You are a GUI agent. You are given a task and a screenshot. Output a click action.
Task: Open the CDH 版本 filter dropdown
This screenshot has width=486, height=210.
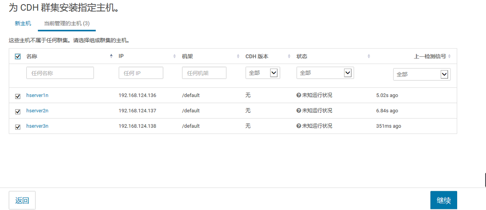coord(263,73)
